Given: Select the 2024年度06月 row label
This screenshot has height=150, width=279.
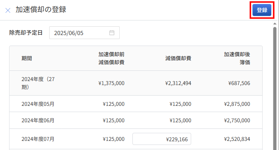Looking at the screenshot, I should pyautogui.click(x=38, y=120).
